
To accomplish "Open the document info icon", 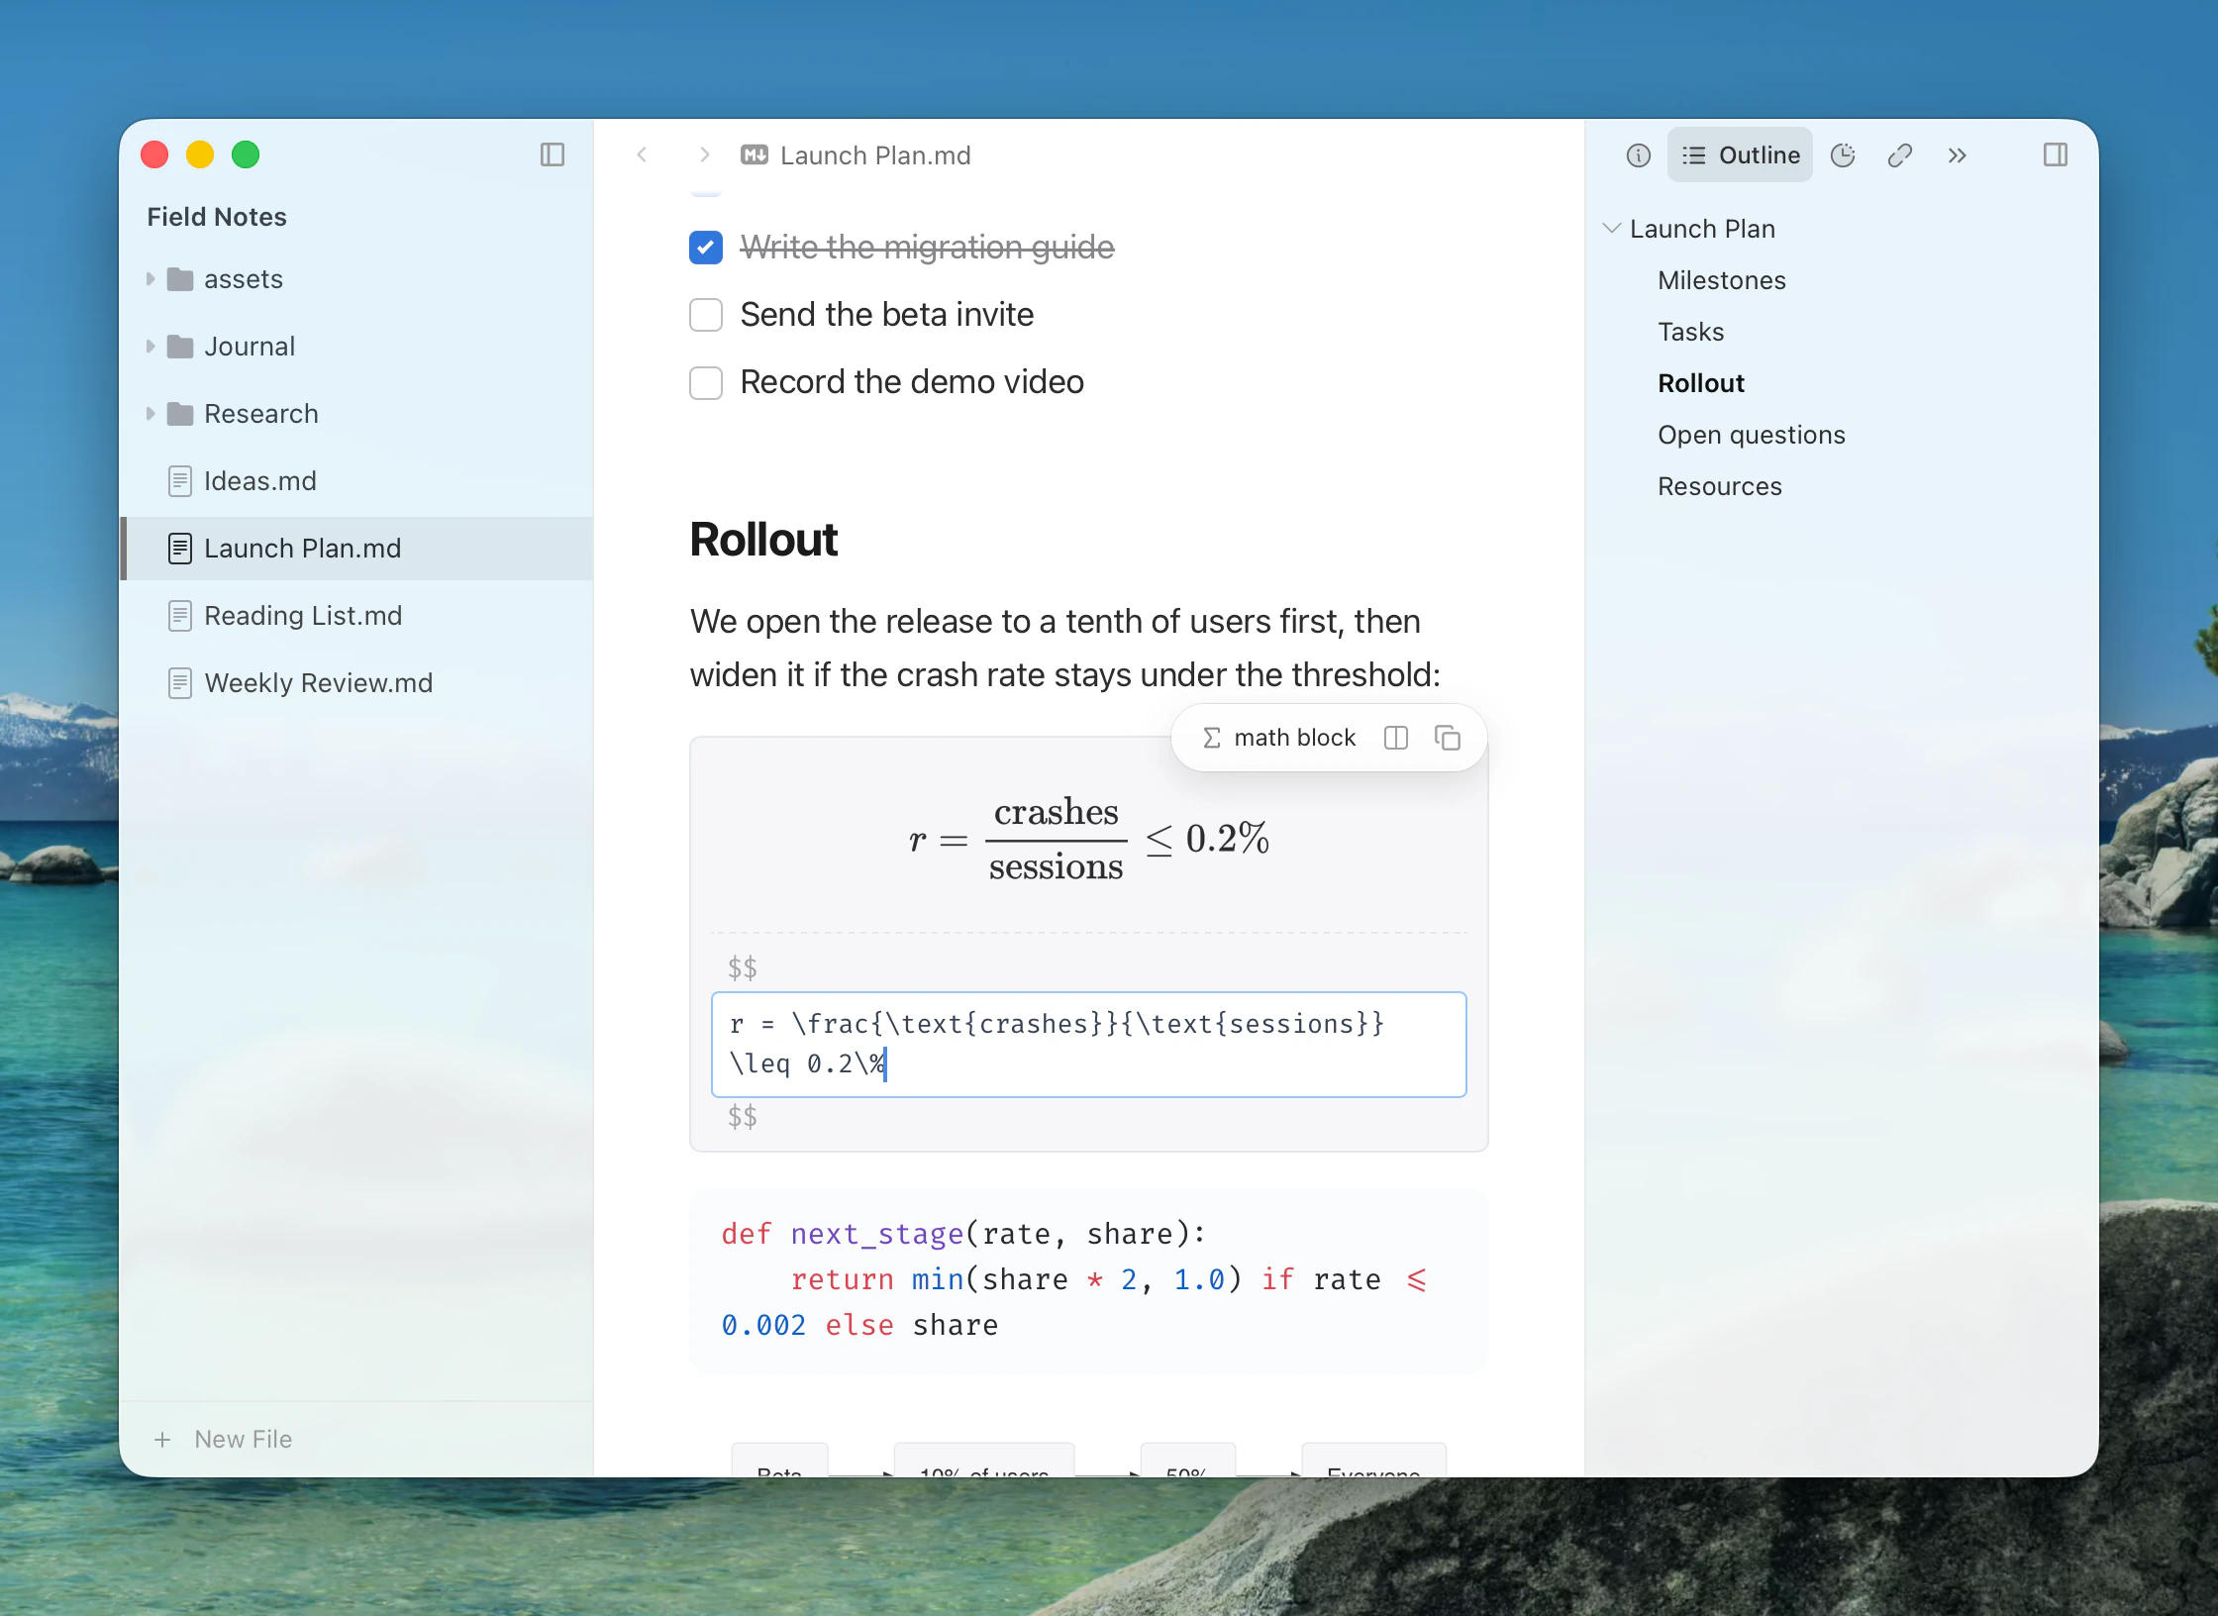I will point(1639,154).
